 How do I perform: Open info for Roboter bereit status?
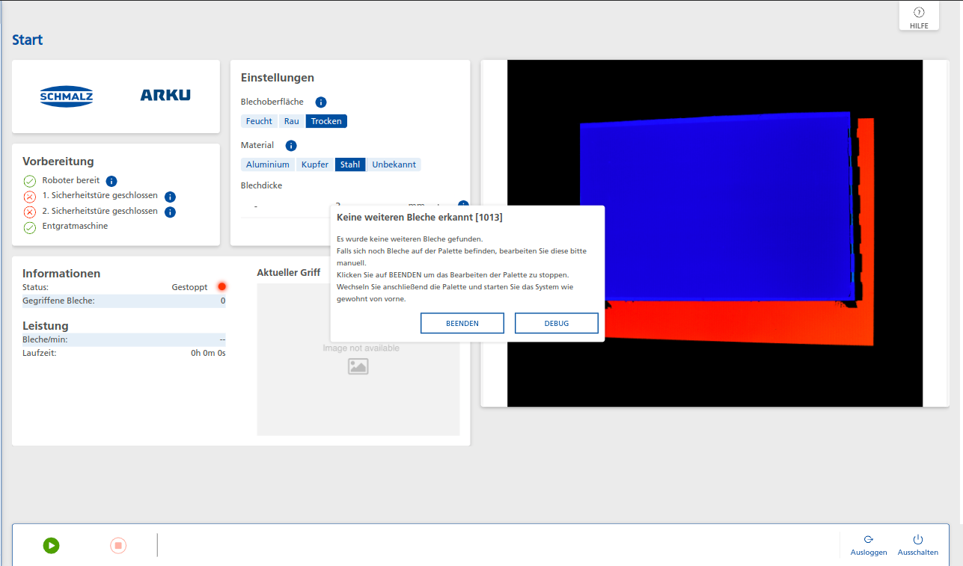pos(111,180)
